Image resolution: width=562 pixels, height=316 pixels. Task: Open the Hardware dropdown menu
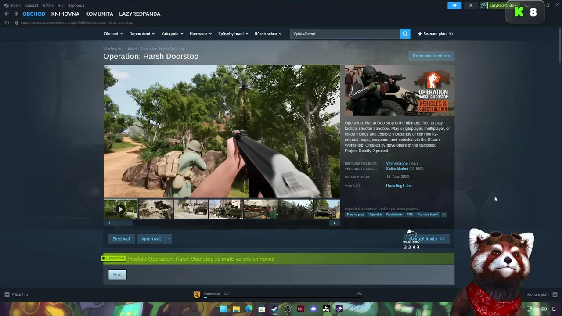point(201,34)
